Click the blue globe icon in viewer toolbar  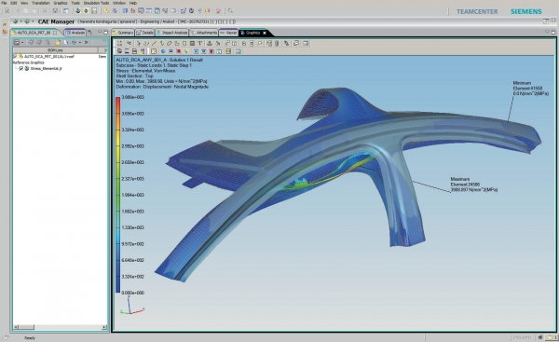[163, 51]
